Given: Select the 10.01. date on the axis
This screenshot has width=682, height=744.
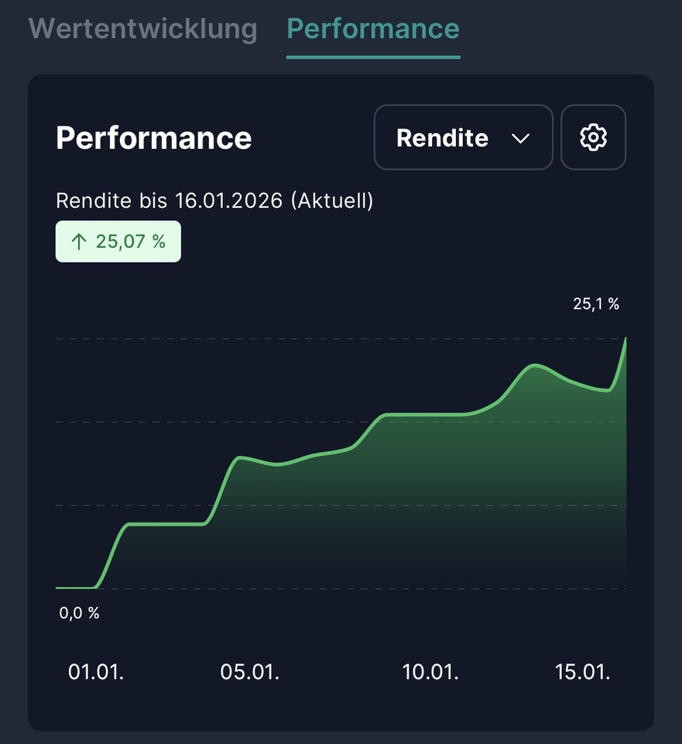Looking at the screenshot, I should (x=430, y=671).
